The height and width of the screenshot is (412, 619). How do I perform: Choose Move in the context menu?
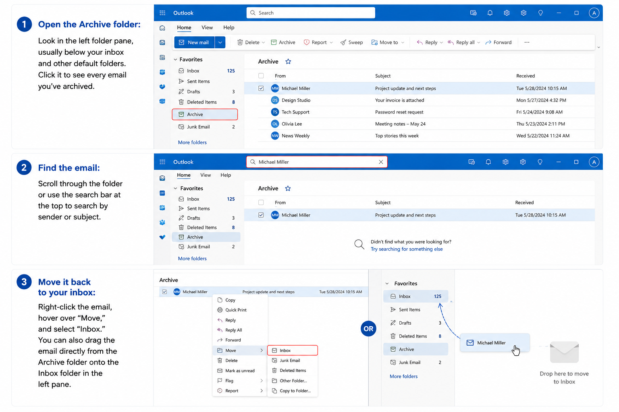tap(240, 350)
